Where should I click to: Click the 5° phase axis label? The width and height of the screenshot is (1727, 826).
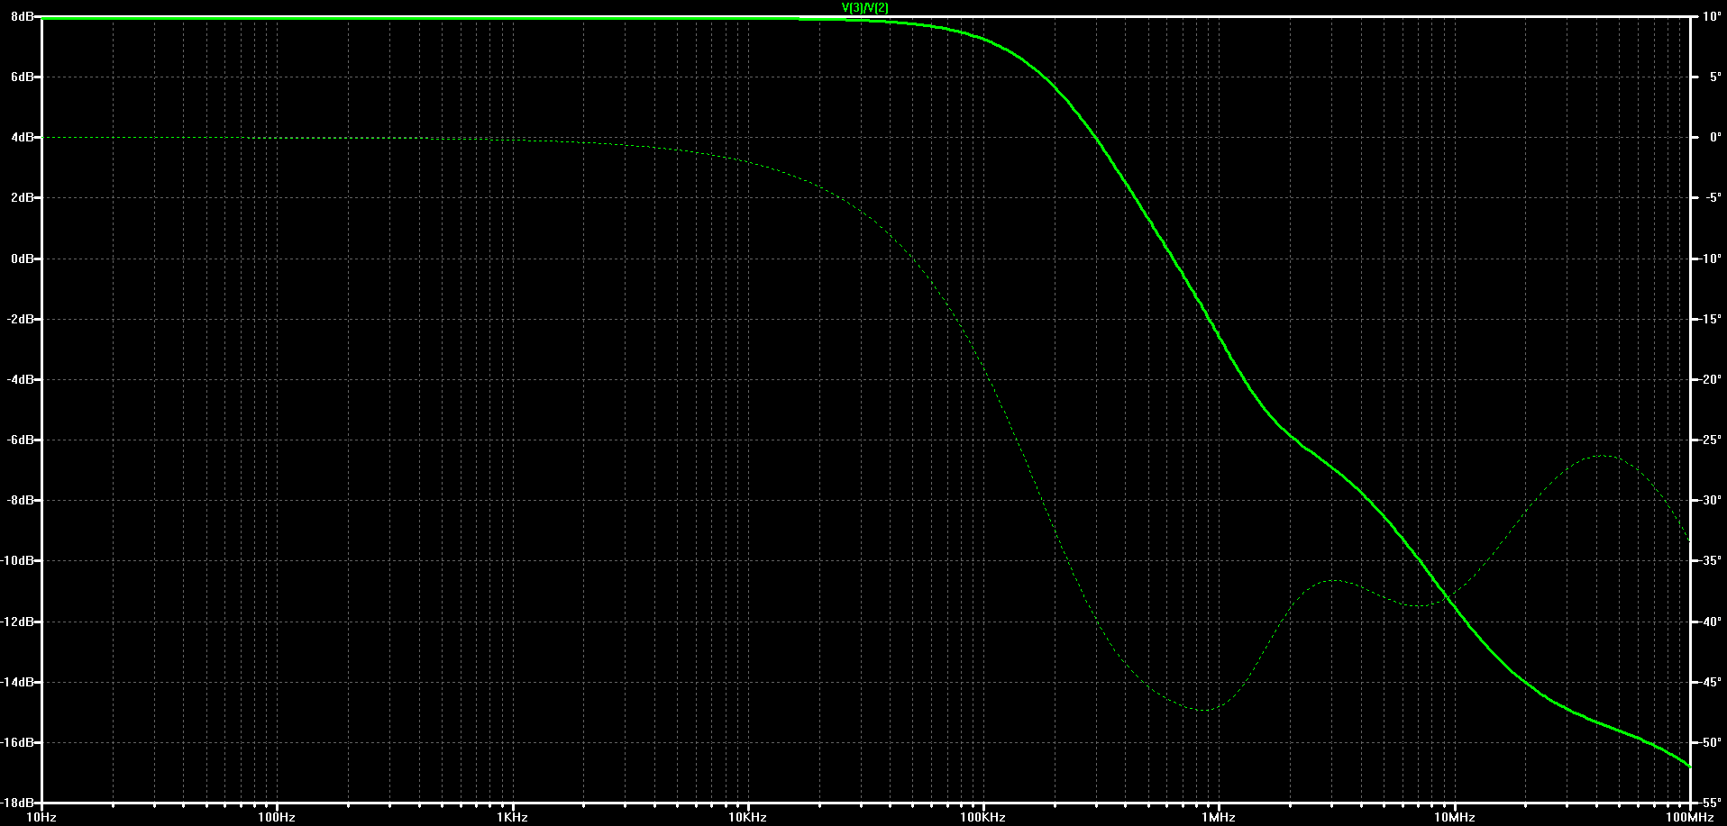click(x=1715, y=77)
